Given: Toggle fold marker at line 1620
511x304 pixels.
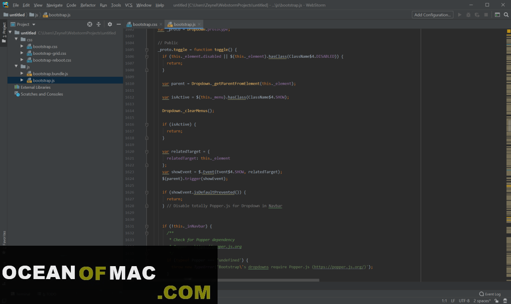Looking at the screenshot, I should [x=147, y=152].
